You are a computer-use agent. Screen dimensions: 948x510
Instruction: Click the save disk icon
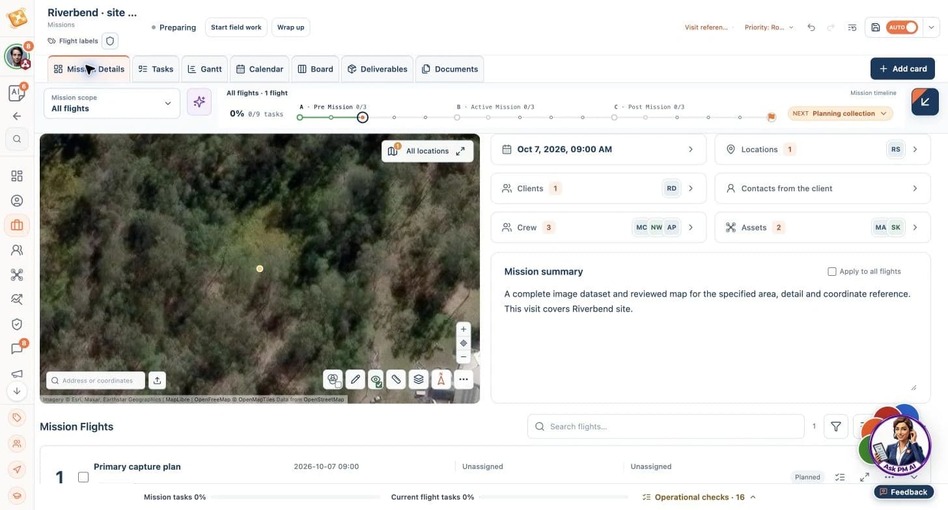point(876,27)
